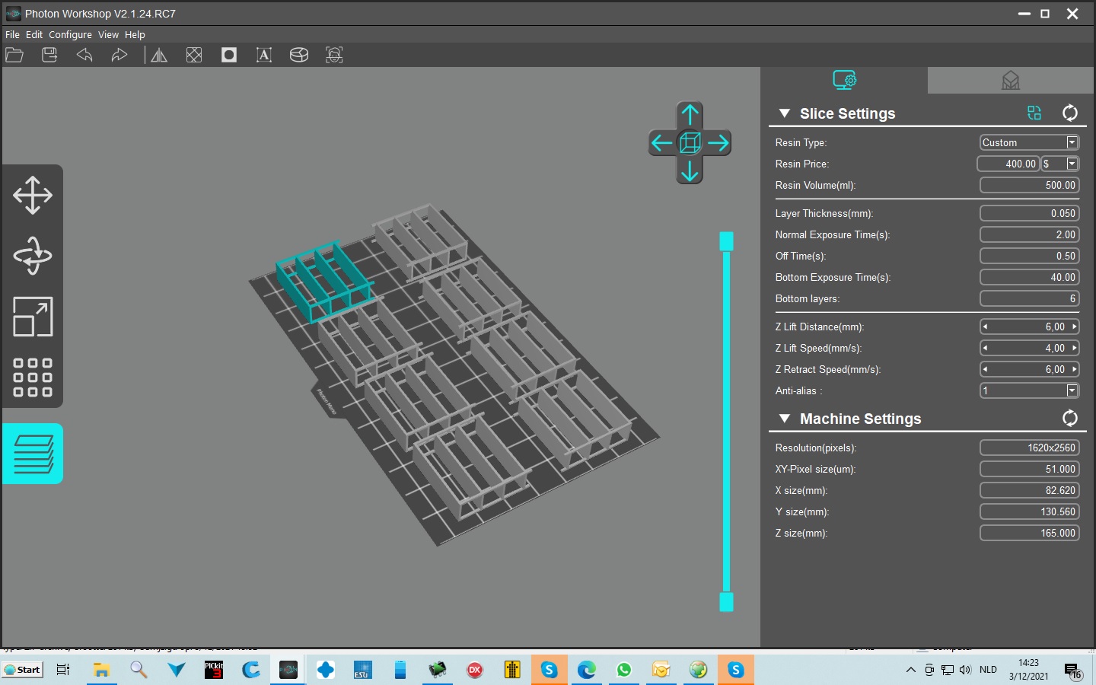1096x685 pixels.
Task: Click the Windows Start button
Action: [x=23, y=670]
